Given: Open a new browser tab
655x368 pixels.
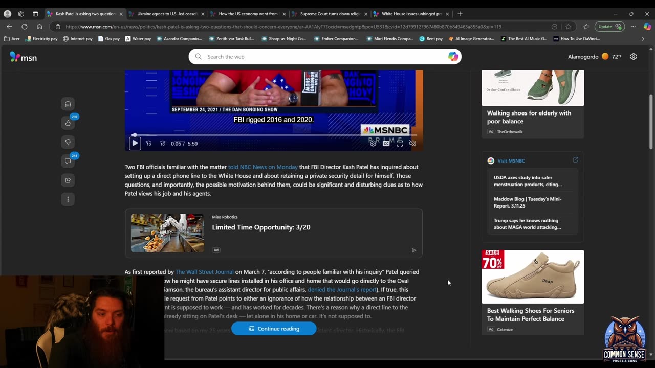Looking at the screenshot, I should coord(460,14).
